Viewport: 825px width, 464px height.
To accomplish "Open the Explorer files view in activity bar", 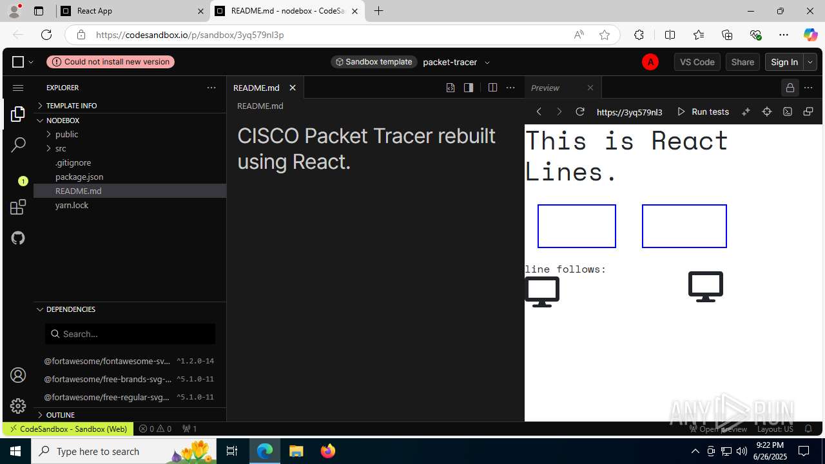I will (18, 115).
